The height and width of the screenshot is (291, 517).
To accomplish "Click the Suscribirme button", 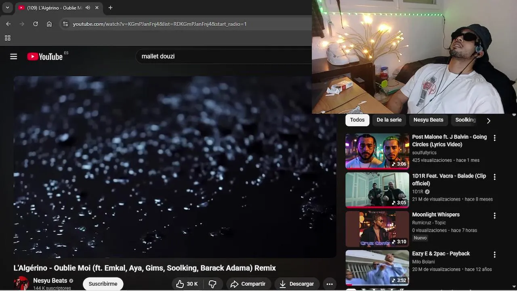I will tap(103, 284).
